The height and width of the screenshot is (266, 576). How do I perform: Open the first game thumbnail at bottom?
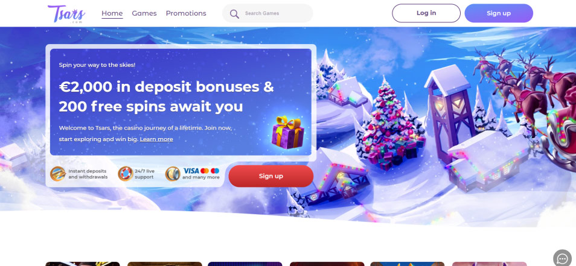pyautogui.click(x=83, y=264)
